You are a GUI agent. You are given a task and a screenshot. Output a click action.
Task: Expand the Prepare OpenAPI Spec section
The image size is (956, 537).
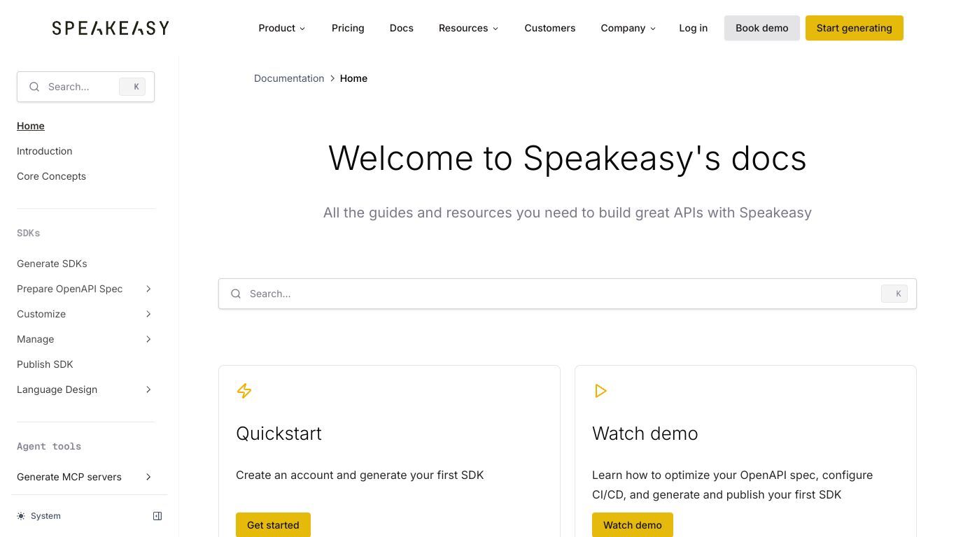click(x=148, y=289)
